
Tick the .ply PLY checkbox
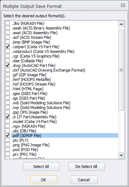[x=8, y=140]
